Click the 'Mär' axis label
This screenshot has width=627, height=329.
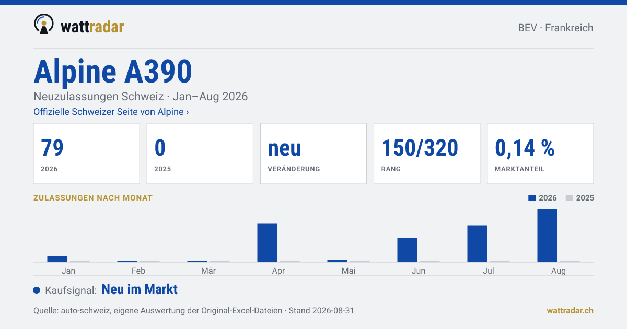208,271
